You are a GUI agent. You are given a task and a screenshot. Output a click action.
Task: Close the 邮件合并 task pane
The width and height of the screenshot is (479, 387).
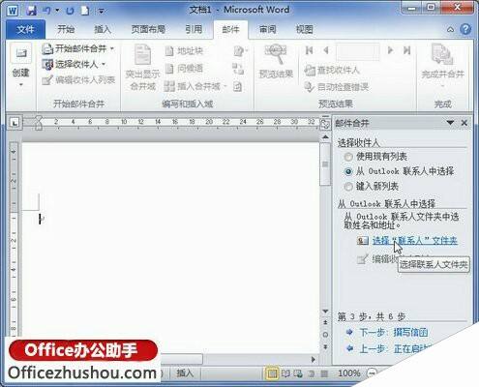click(464, 123)
